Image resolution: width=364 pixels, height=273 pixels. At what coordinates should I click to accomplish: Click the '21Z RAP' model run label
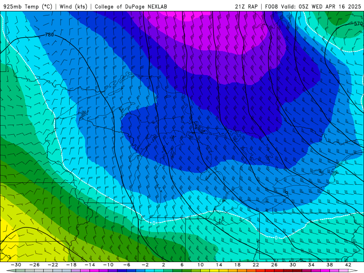246,6
